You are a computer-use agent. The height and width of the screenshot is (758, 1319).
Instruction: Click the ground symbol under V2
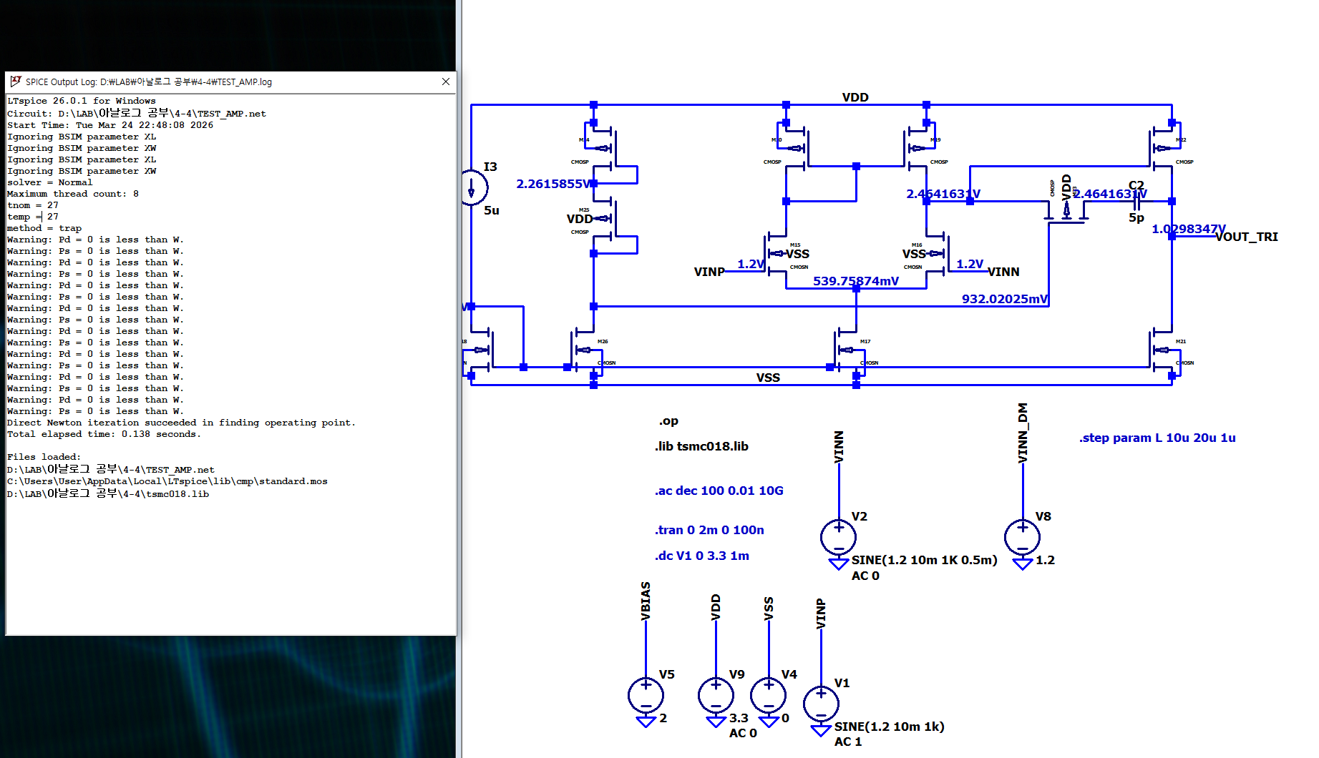pos(839,565)
